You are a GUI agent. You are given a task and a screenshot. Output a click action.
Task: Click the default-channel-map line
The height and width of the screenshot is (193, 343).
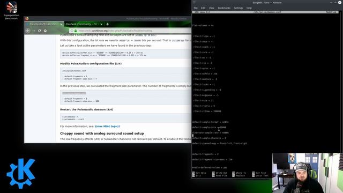tap(220, 143)
